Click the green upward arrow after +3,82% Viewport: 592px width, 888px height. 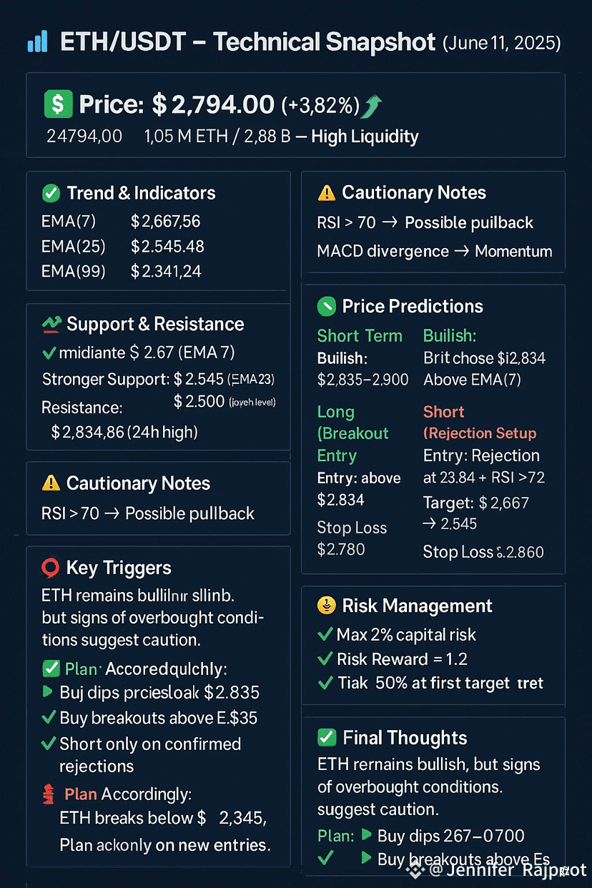coord(373,107)
